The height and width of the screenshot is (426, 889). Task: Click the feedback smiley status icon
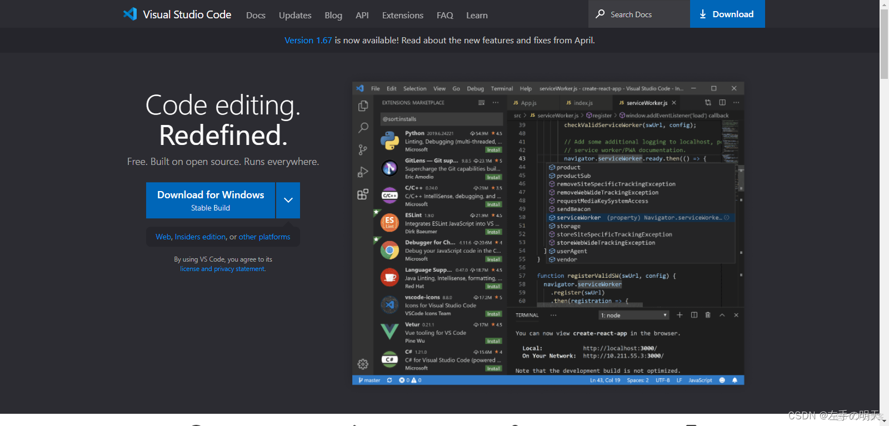tap(722, 380)
